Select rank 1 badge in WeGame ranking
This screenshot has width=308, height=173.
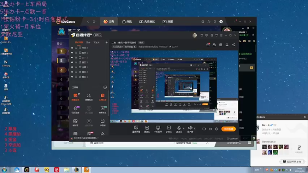[61, 51]
